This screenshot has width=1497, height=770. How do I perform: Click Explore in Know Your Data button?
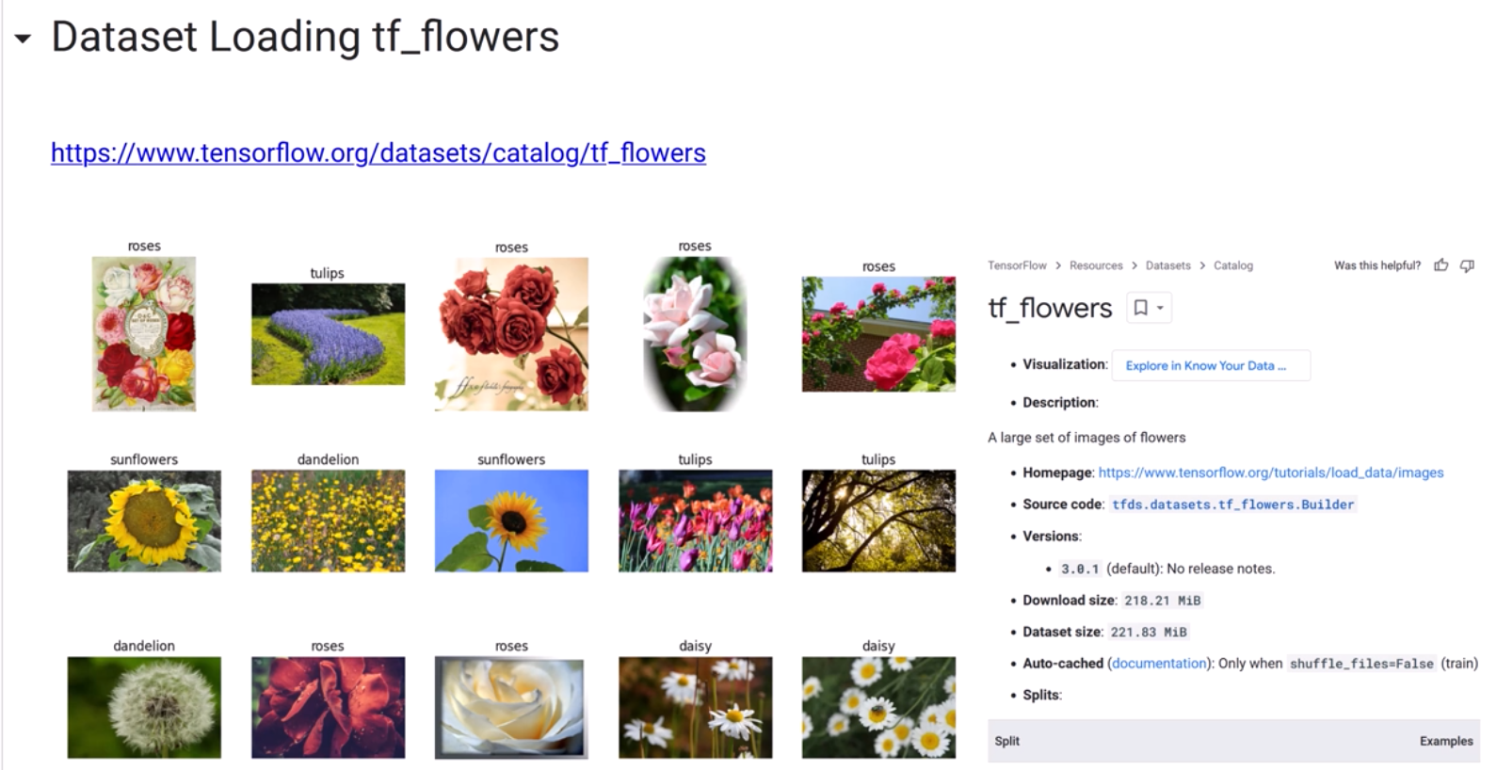[1210, 365]
